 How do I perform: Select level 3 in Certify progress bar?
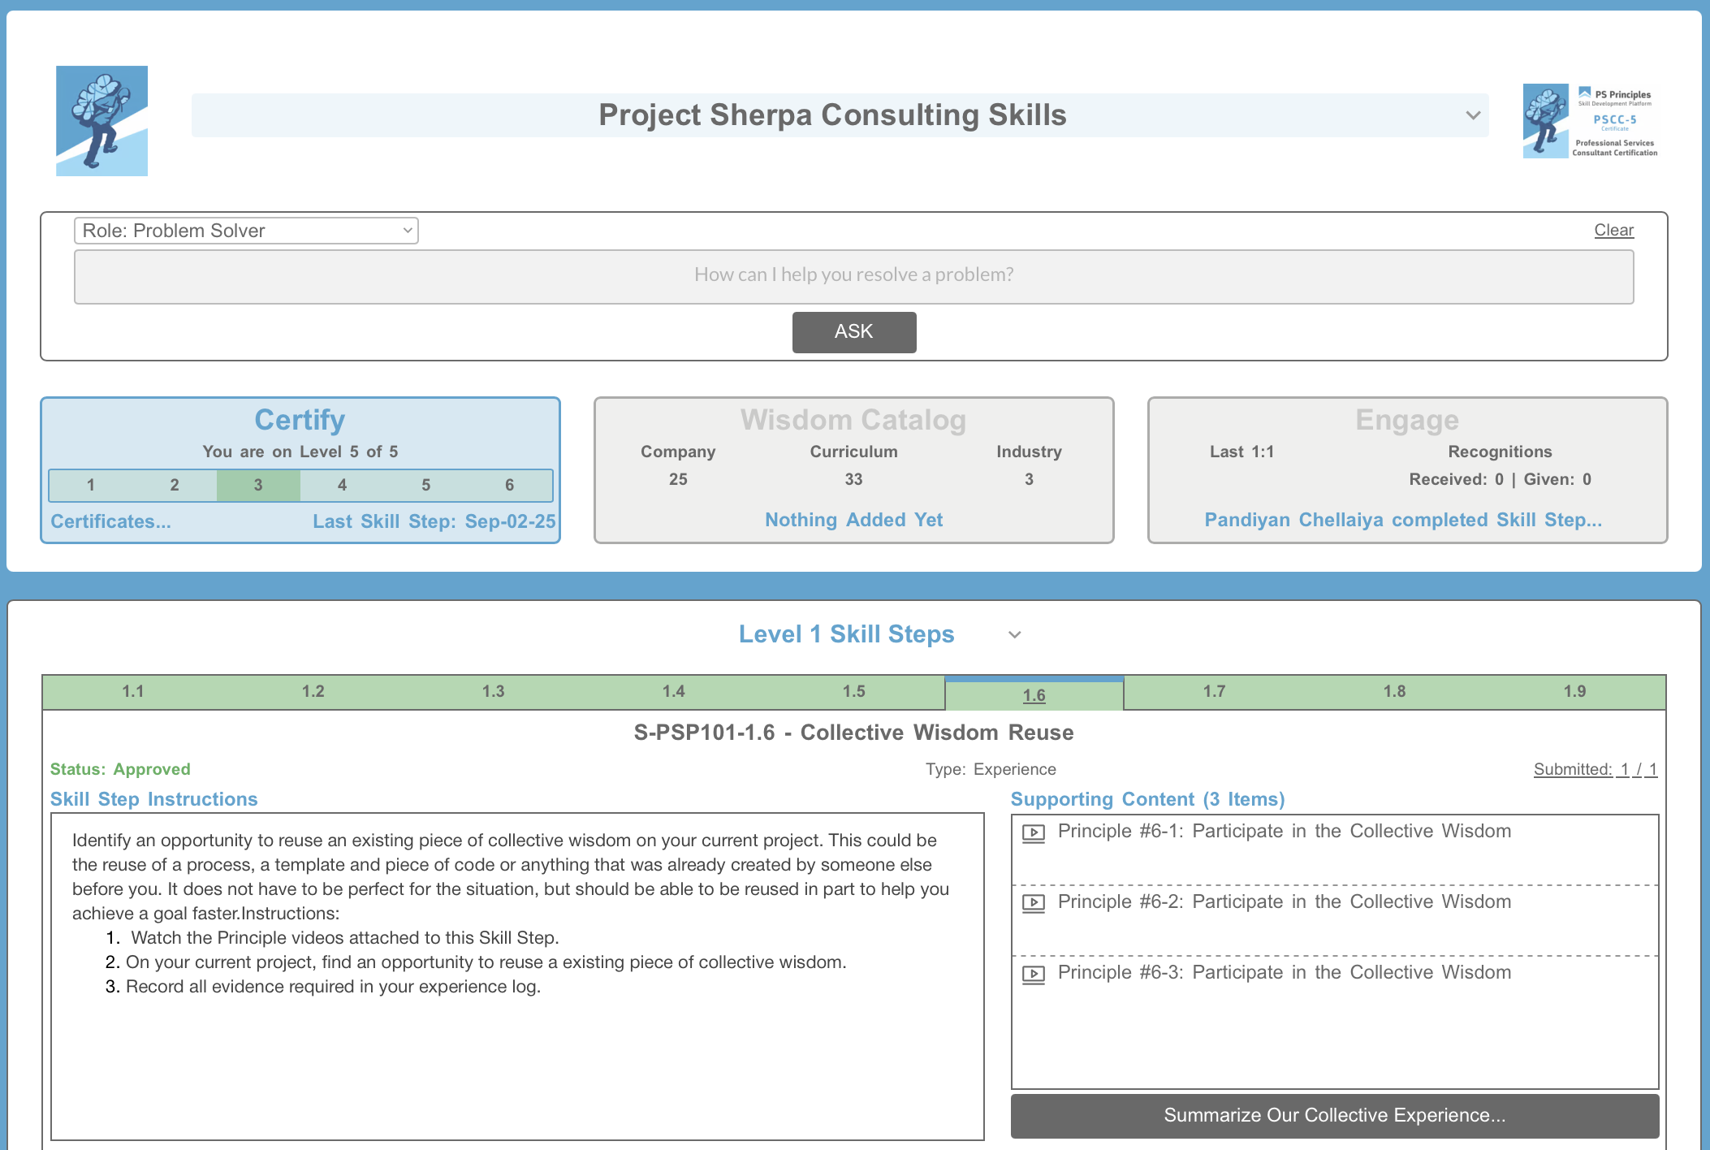click(258, 485)
